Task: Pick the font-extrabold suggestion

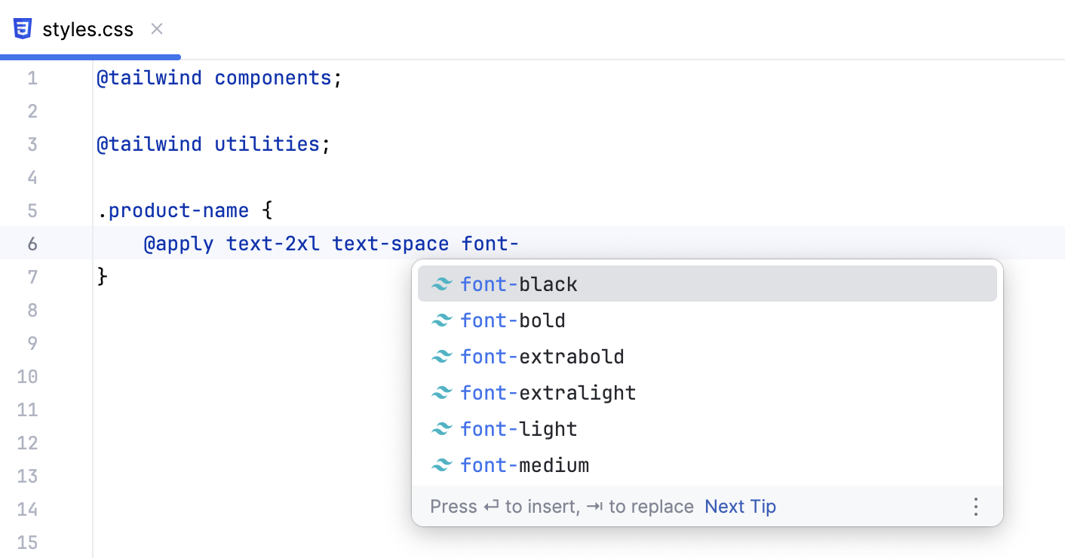Action: pyautogui.click(x=542, y=357)
